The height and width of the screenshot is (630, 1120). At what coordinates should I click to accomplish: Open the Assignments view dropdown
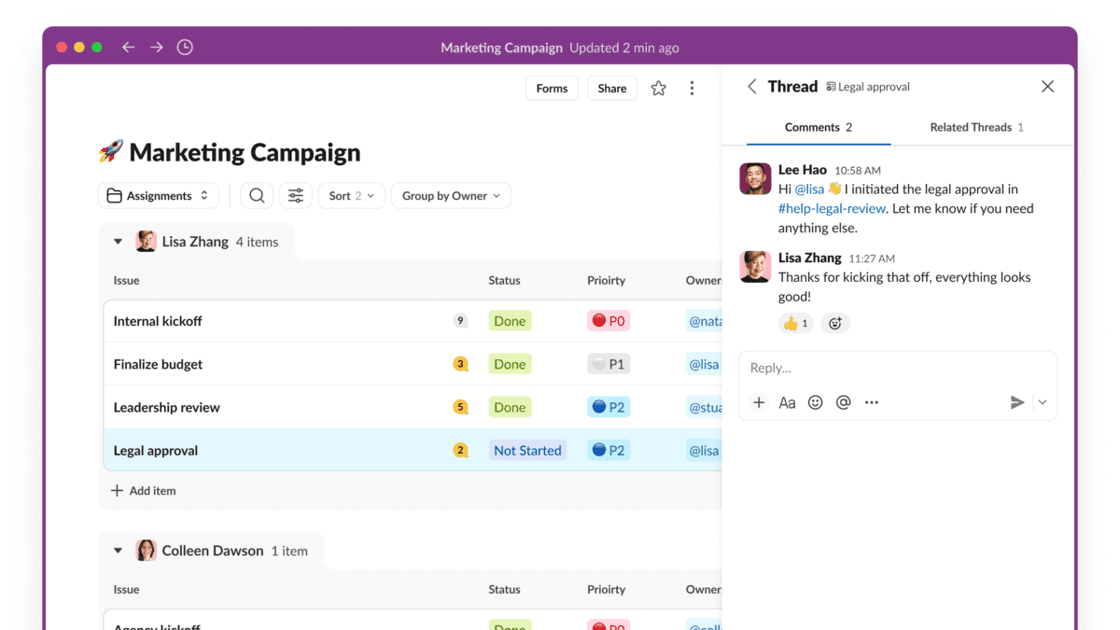tap(159, 195)
